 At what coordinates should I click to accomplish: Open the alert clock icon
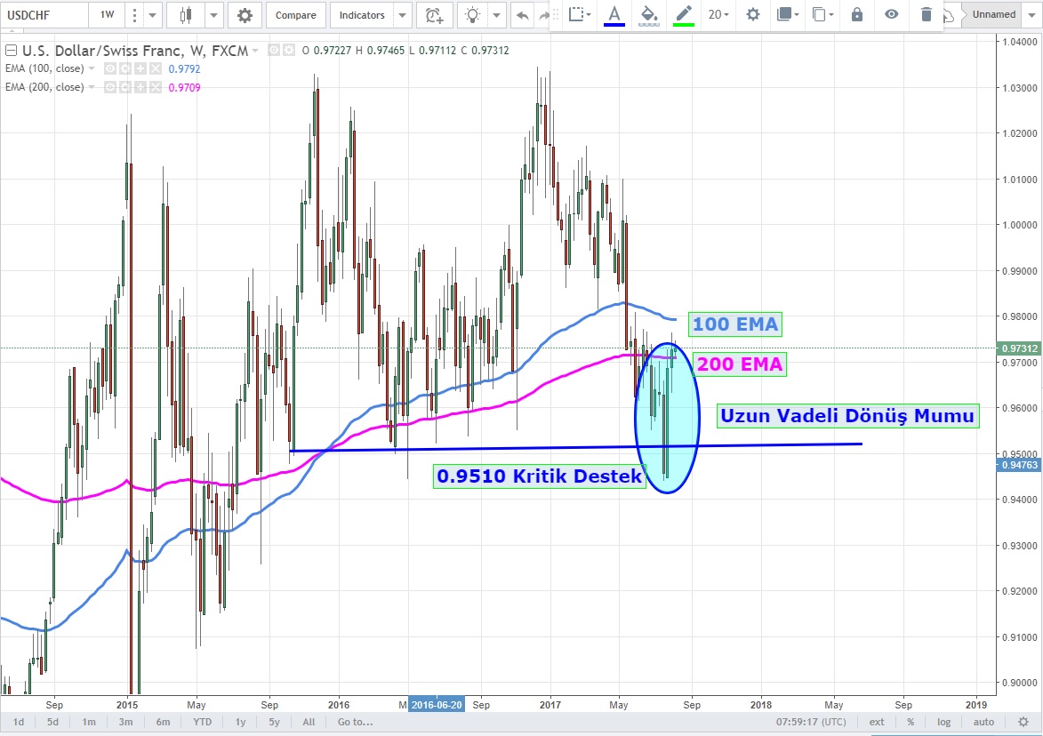pyautogui.click(x=434, y=15)
